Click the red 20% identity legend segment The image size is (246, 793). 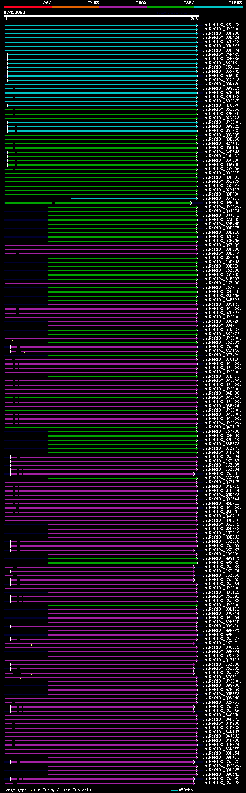pos(28,7)
